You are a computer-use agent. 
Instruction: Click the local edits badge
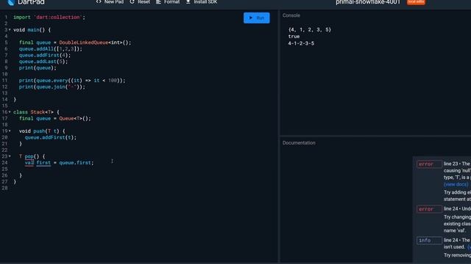tap(416, 1)
